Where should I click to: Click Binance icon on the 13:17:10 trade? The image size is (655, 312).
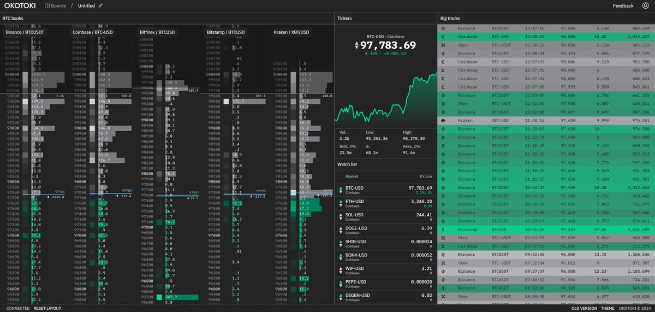tap(444, 28)
